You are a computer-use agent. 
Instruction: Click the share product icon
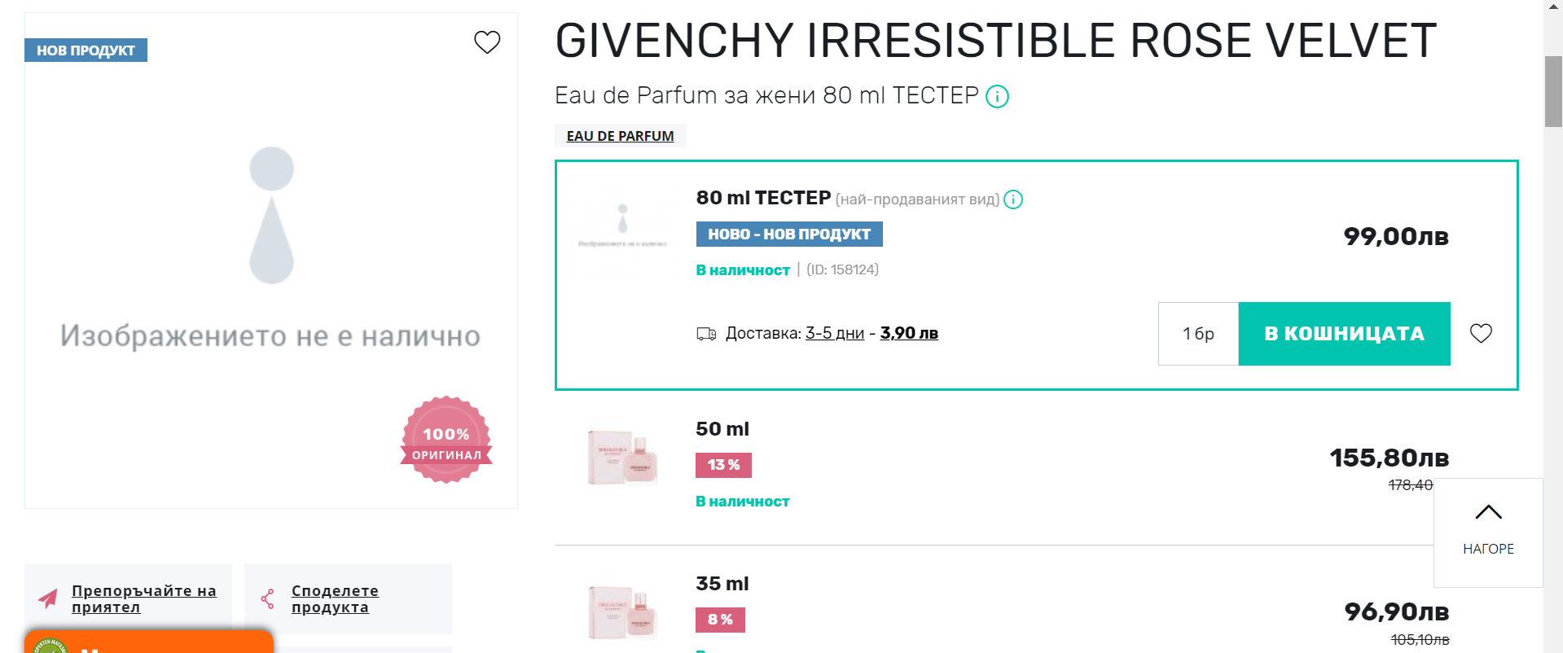coord(268,599)
